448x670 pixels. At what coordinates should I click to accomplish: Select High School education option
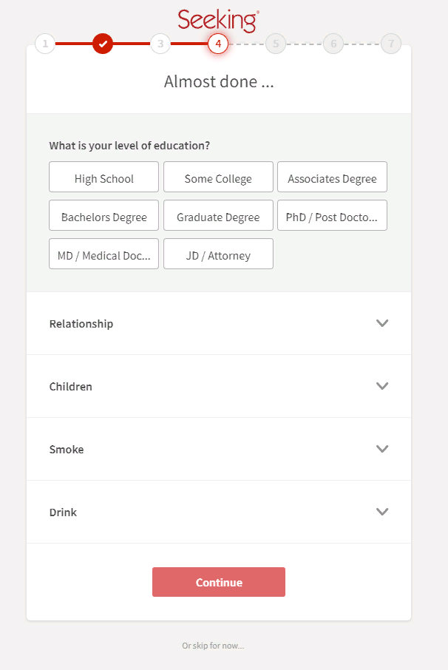pyautogui.click(x=104, y=177)
